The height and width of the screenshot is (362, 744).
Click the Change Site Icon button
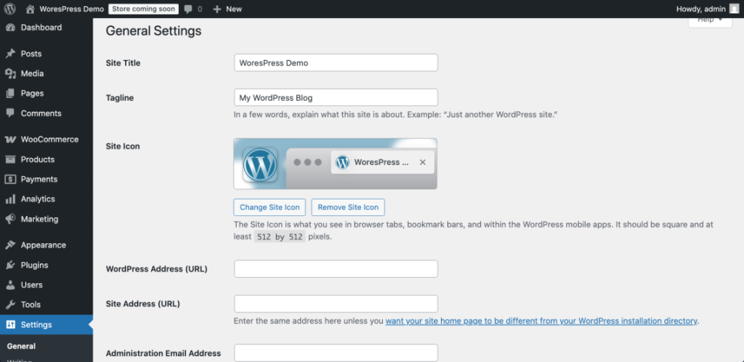pos(270,207)
